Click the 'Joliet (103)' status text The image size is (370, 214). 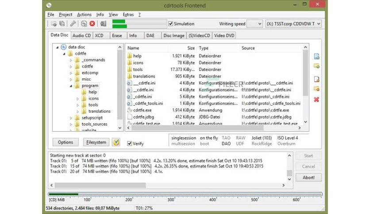(262, 138)
